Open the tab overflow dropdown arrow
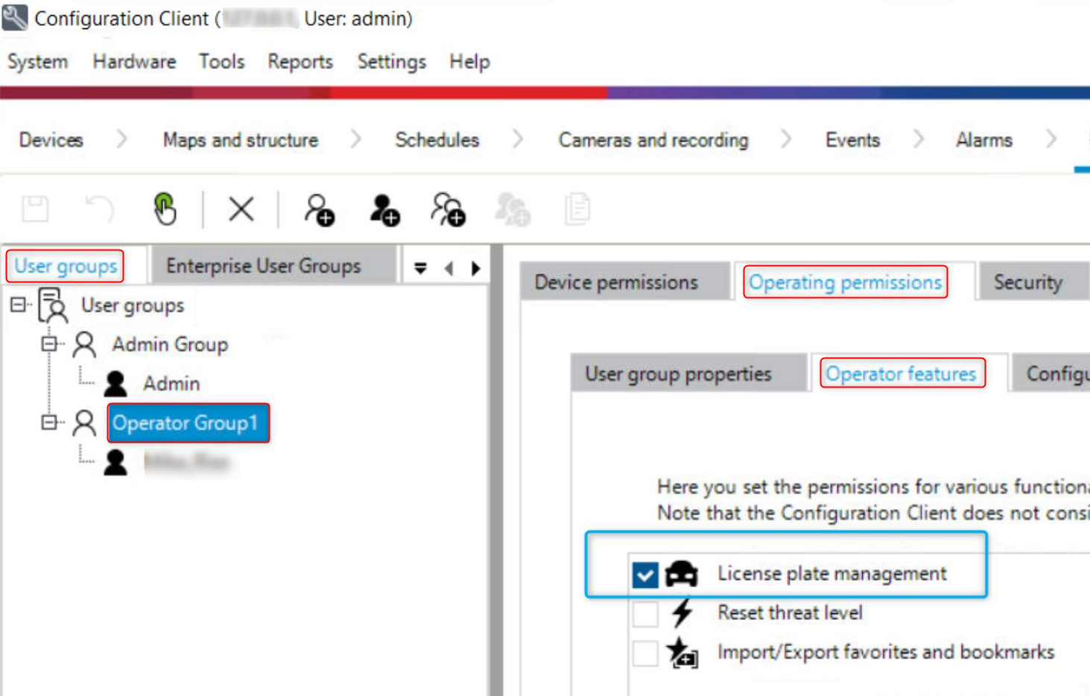Viewport: 1090px width, 696px height. [421, 268]
